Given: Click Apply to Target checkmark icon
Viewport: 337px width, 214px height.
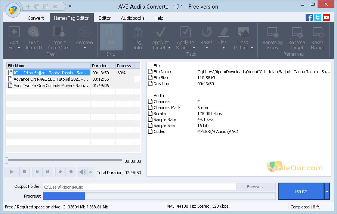Looking at the screenshot, I should click(x=161, y=32).
